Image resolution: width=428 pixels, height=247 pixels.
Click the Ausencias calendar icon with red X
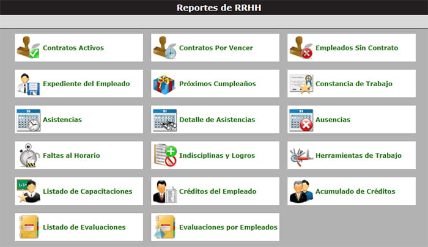pyautogui.click(x=301, y=120)
